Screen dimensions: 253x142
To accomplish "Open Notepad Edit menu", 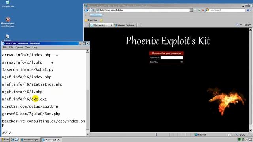I will point(11,47).
